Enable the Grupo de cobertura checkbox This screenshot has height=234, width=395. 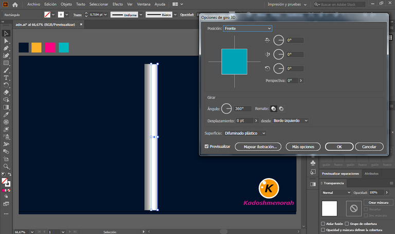[x=347, y=224]
